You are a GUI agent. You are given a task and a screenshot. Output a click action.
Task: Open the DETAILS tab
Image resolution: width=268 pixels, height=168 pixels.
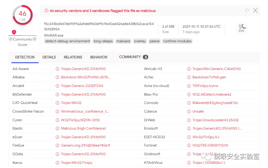pyautogui.click(x=49, y=57)
